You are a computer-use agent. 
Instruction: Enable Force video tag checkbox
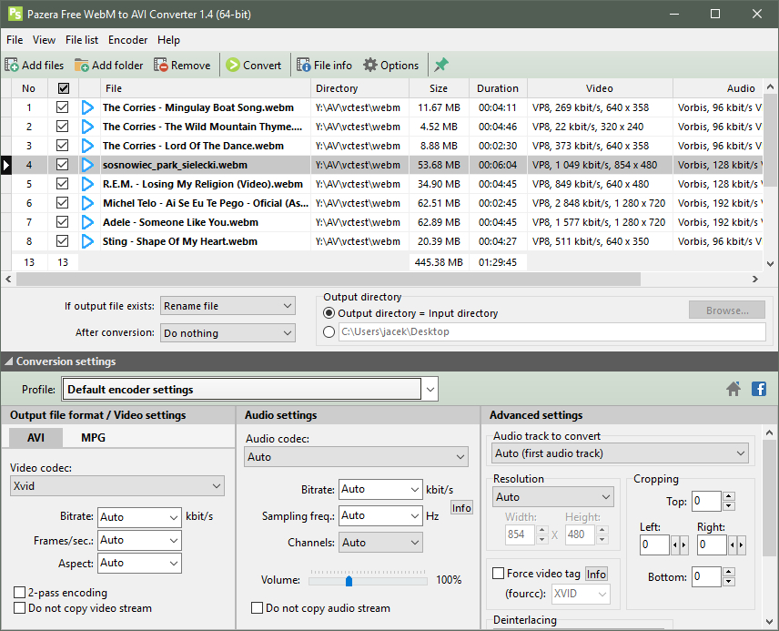pos(498,574)
